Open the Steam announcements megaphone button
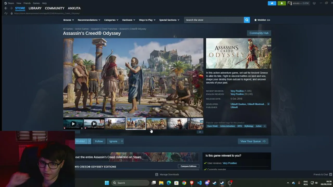This screenshot has width=333, height=187. coord(272,3)
